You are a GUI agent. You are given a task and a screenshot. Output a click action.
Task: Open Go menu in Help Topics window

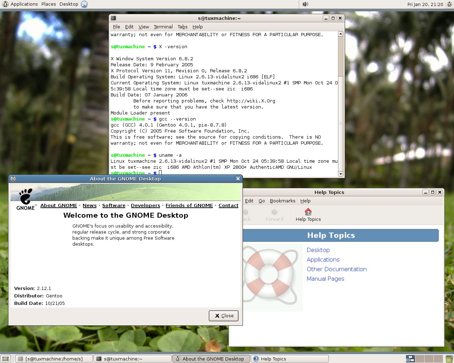pyautogui.click(x=262, y=201)
